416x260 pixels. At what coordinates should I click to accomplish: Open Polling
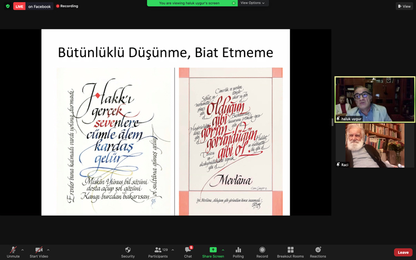click(x=239, y=252)
